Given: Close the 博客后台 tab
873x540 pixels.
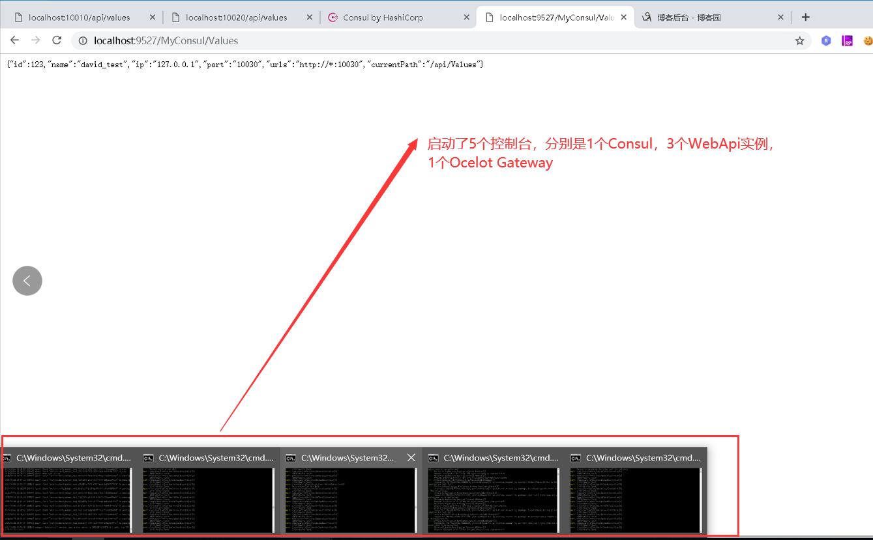Looking at the screenshot, I should pyautogui.click(x=781, y=18).
